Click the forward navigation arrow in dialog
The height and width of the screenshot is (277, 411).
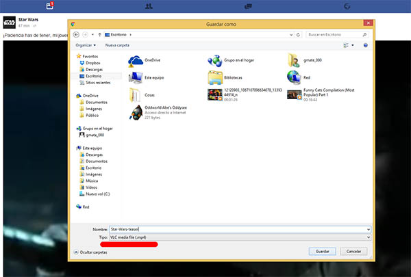coord(85,35)
